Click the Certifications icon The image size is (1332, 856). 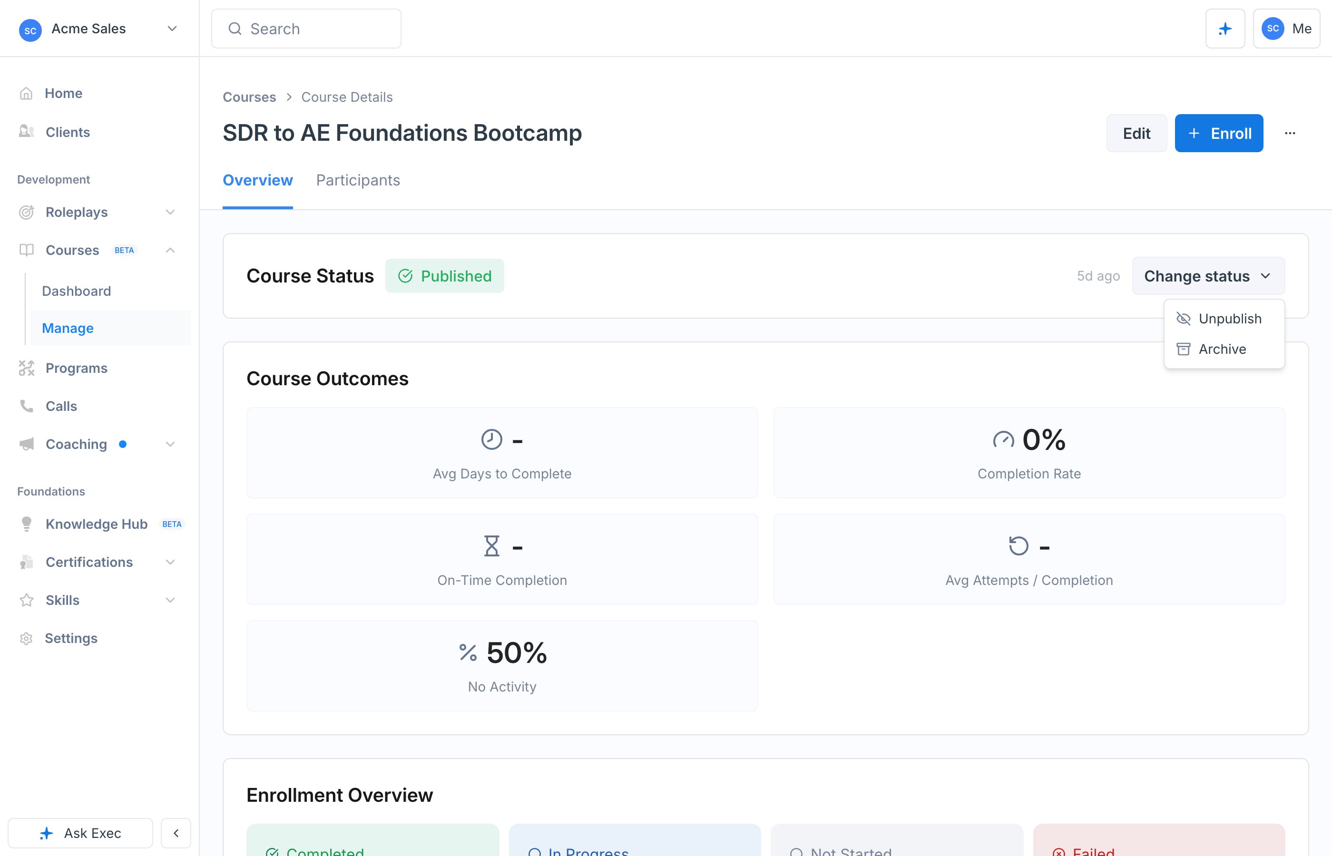(26, 562)
